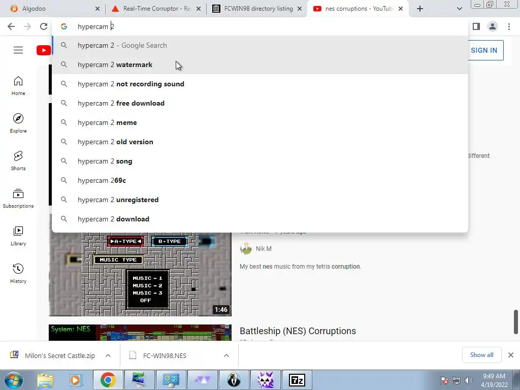Choose hypercam 2 download suggestion
This screenshot has width=520, height=390.
pyautogui.click(x=260, y=219)
